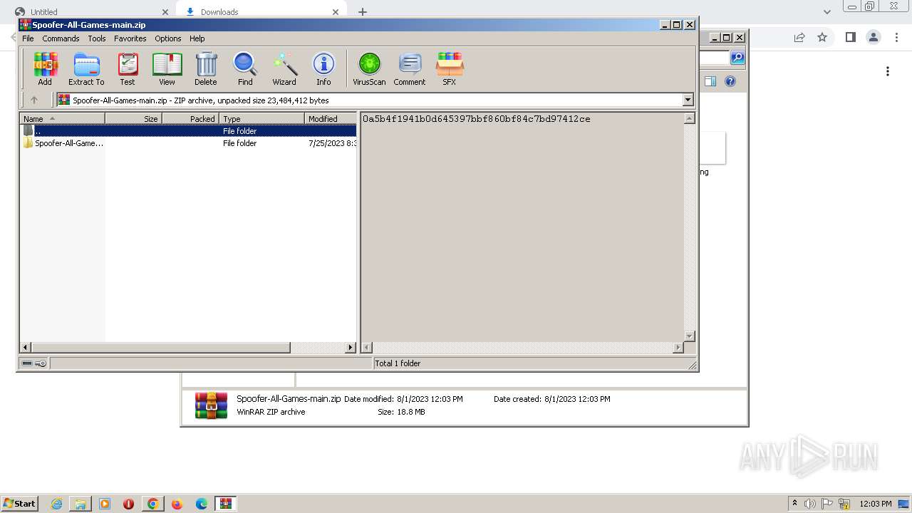
Task: Sort file list by Type column
Action: point(261,119)
